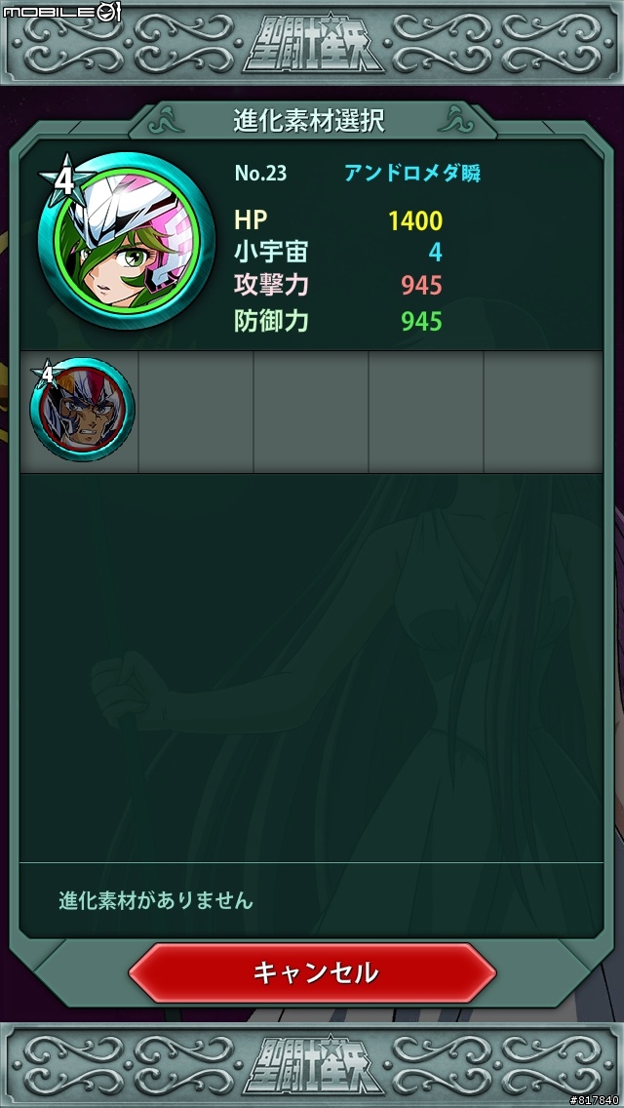
Task: Tap the 防御力 945 stat row
Action: (x=338, y=322)
